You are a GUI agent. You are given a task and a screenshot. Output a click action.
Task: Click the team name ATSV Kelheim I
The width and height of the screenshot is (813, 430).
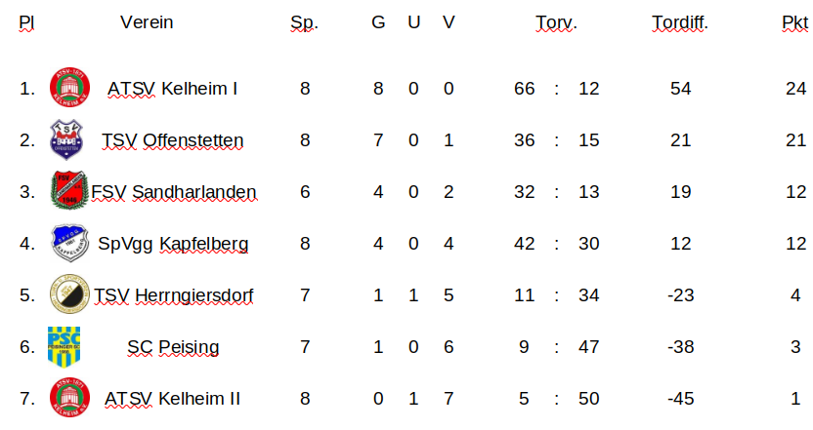tap(173, 89)
